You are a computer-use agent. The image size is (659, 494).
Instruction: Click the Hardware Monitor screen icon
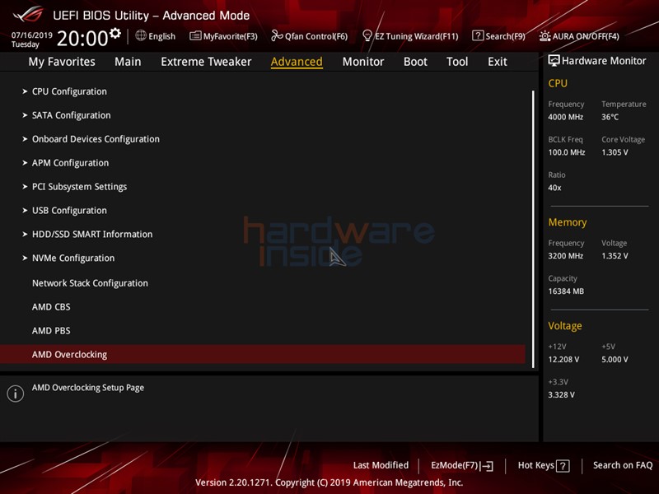(554, 60)
